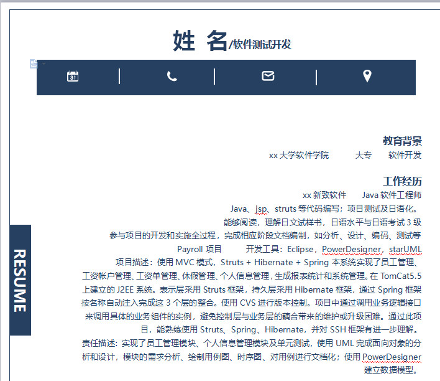The image size is (440, 381).
Task: Click company name xx 新致软件
Action: click(x=324, y=195)
